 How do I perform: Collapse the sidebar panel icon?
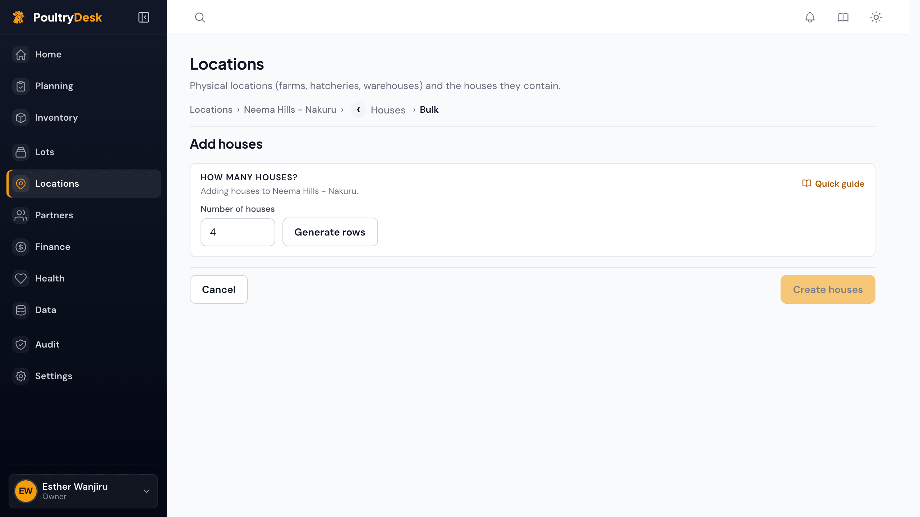click(144, 17)
